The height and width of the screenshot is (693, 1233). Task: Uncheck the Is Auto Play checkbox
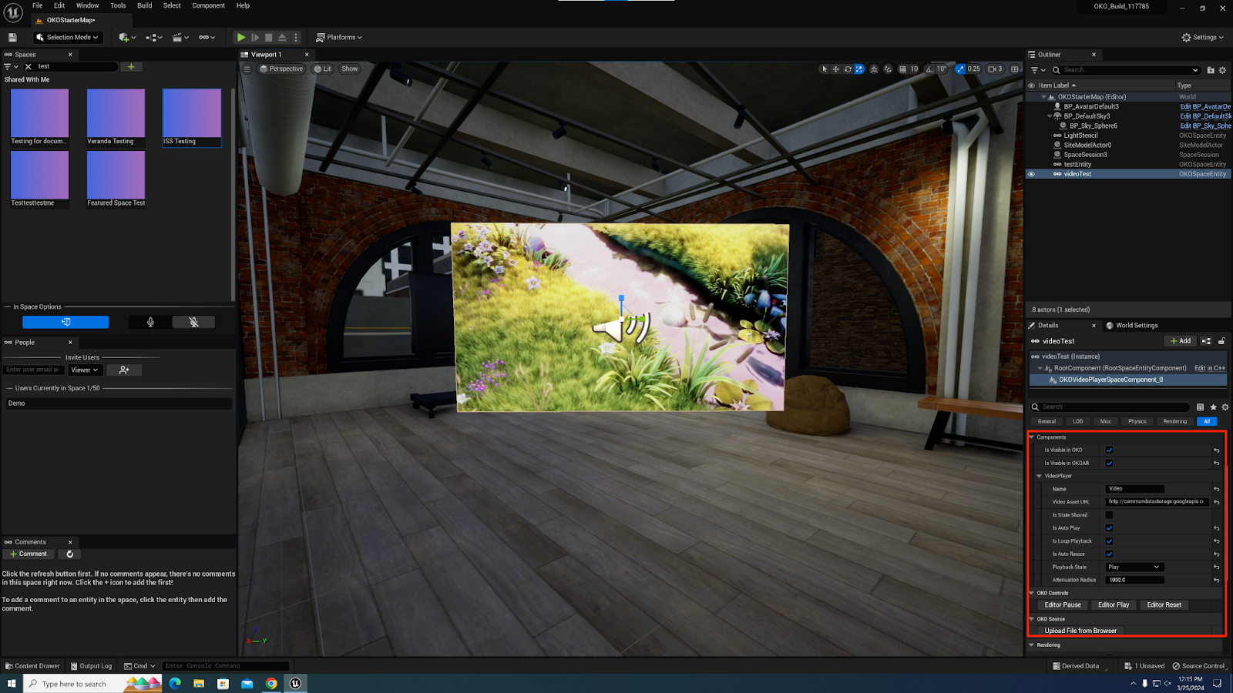coord(1109,528)
